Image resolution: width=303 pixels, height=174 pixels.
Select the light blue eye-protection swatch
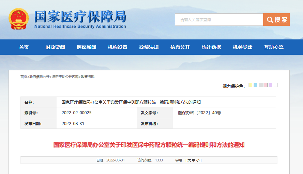pyautogui.click(x=256, y=85)
